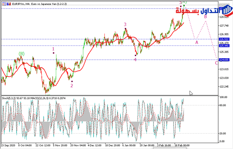Click the 126.955 price axis value
The image size is (233, 149).
pos(224,35)
